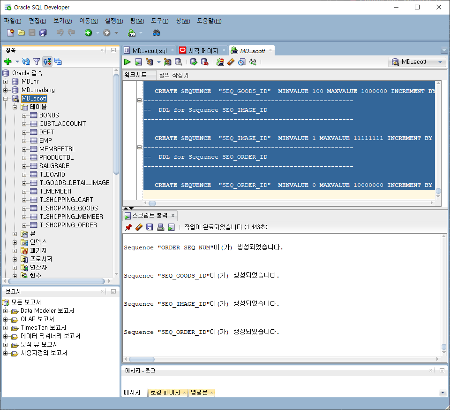450x410 pixels.
Task: Click the Save All icon
Action: [43, 33]
